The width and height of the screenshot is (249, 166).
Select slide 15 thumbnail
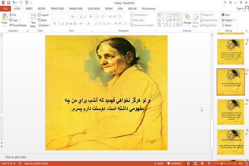coord(231,142)
